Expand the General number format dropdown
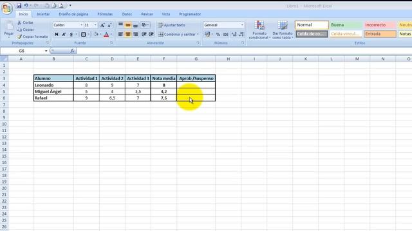 pos(242,25)
